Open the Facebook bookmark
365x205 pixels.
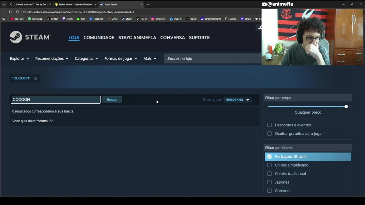96,19
